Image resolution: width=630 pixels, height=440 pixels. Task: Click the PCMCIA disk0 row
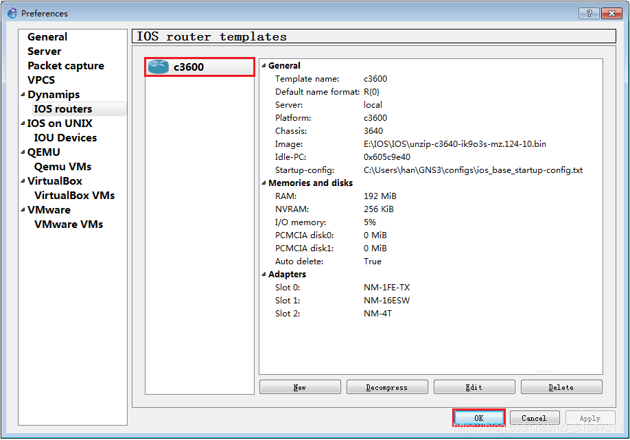[x=331, y=235]
